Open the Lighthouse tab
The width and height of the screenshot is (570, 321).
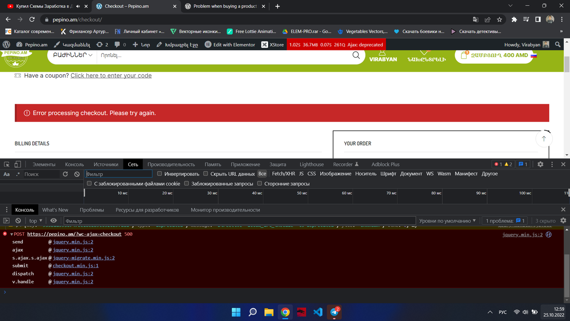[x=312, y=164]
